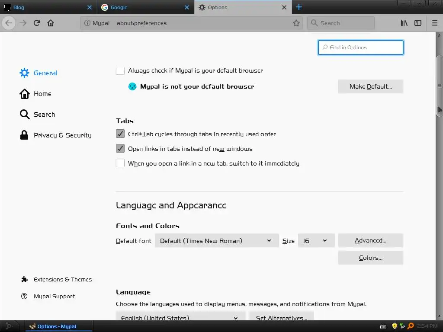Viewport: 443px width, 332px height.
Task: Close the Options tab
Action: tap(284, 7)
